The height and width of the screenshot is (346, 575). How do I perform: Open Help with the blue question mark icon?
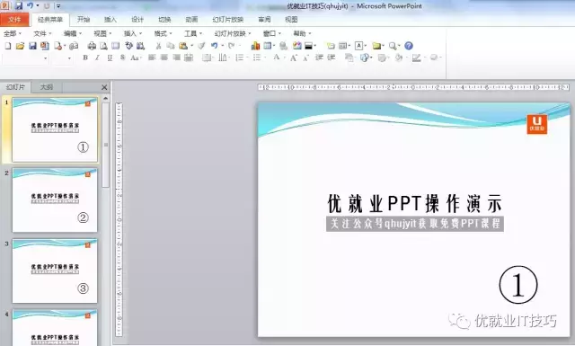click(409, 46)
